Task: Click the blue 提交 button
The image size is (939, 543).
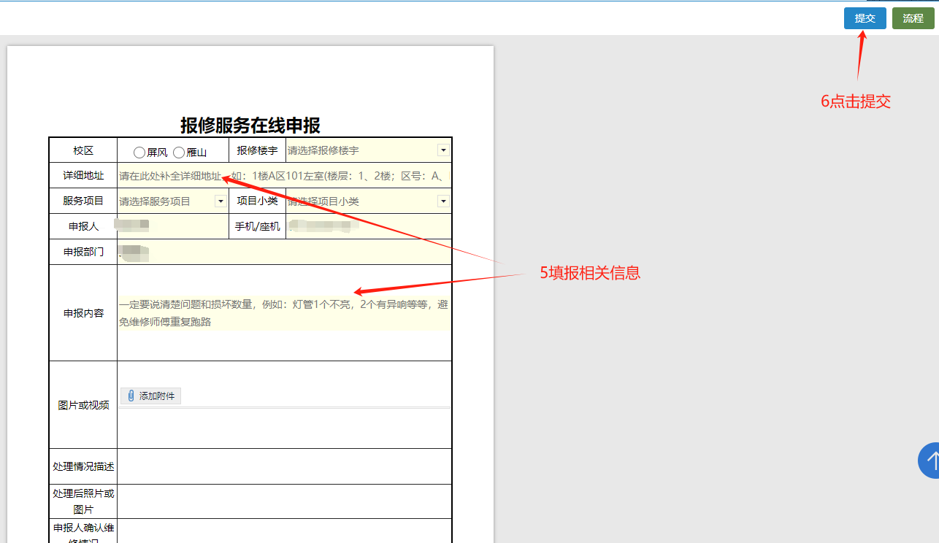Action: (865, 18)
